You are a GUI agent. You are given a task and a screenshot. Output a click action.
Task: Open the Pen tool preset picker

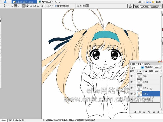point(5,6)
